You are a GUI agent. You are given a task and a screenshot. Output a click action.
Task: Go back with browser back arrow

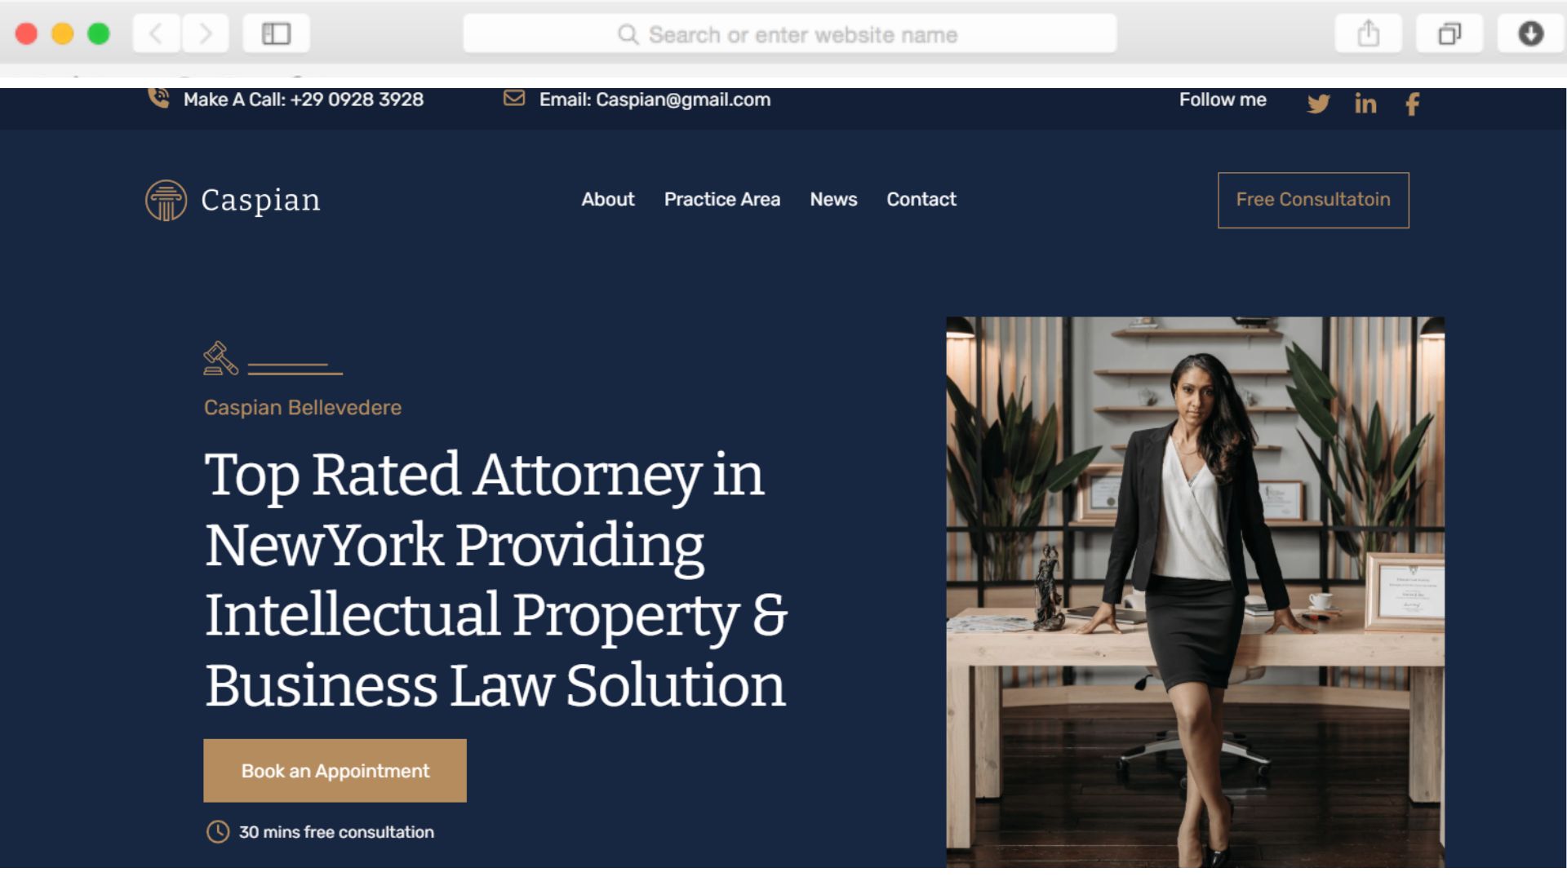coord(156,34)
